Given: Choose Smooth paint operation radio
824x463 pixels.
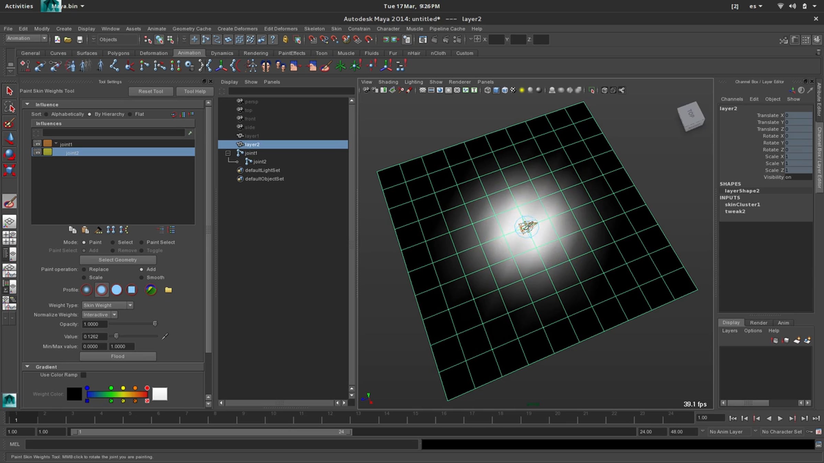Looking at the screenshot, I should [141, 277].
